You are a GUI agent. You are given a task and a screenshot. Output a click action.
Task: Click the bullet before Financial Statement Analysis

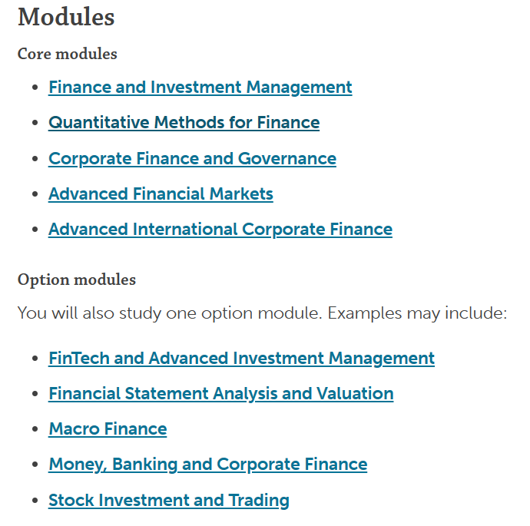tap(35, 394)
